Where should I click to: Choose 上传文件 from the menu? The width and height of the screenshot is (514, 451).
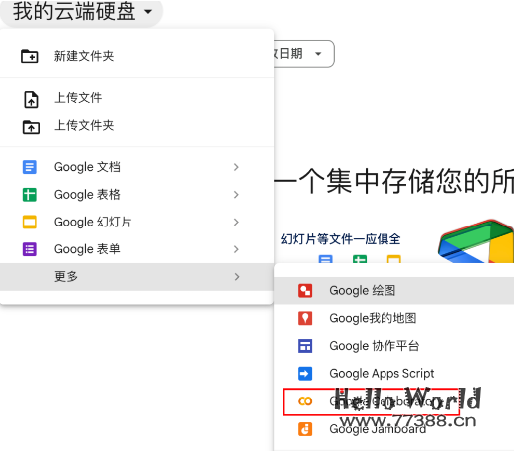[x=136, y=98]
